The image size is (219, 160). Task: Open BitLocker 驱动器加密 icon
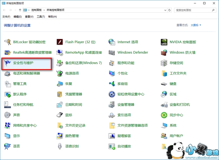click(8, 42)
